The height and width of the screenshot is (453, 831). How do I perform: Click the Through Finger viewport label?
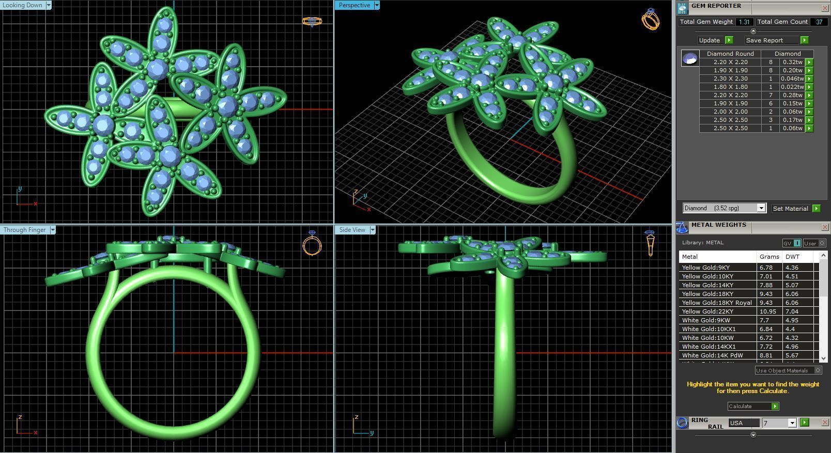(25, 230)
